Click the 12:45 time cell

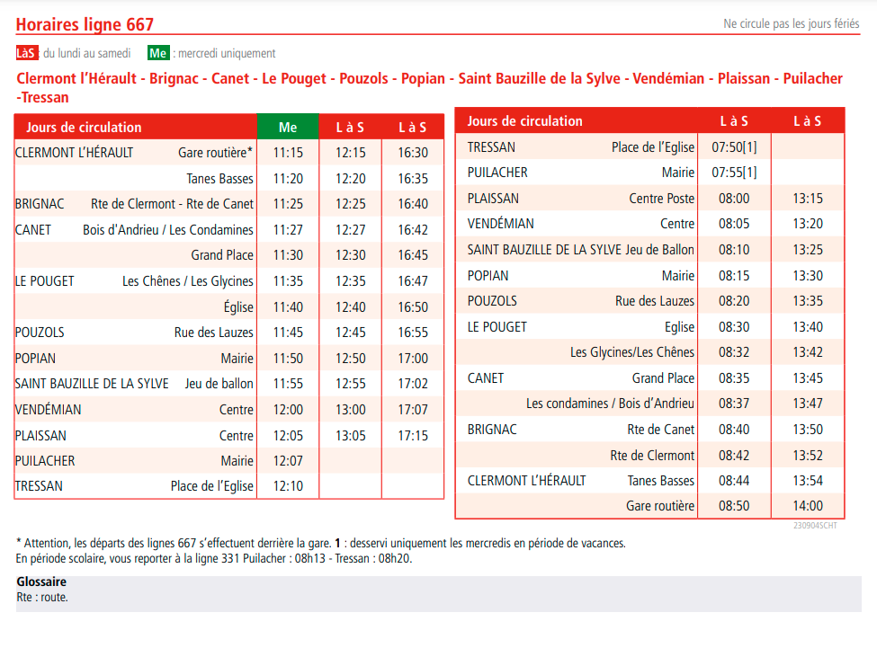[350, 332]
